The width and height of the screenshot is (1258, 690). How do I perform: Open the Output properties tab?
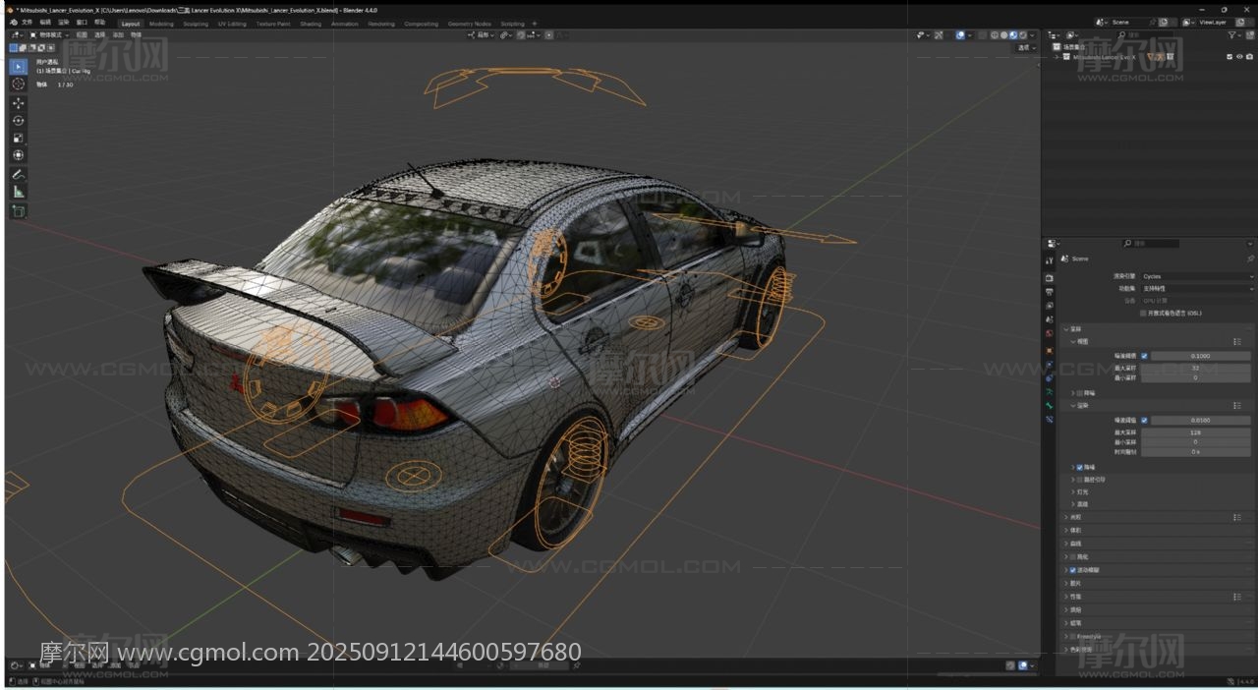point(1050,292)
